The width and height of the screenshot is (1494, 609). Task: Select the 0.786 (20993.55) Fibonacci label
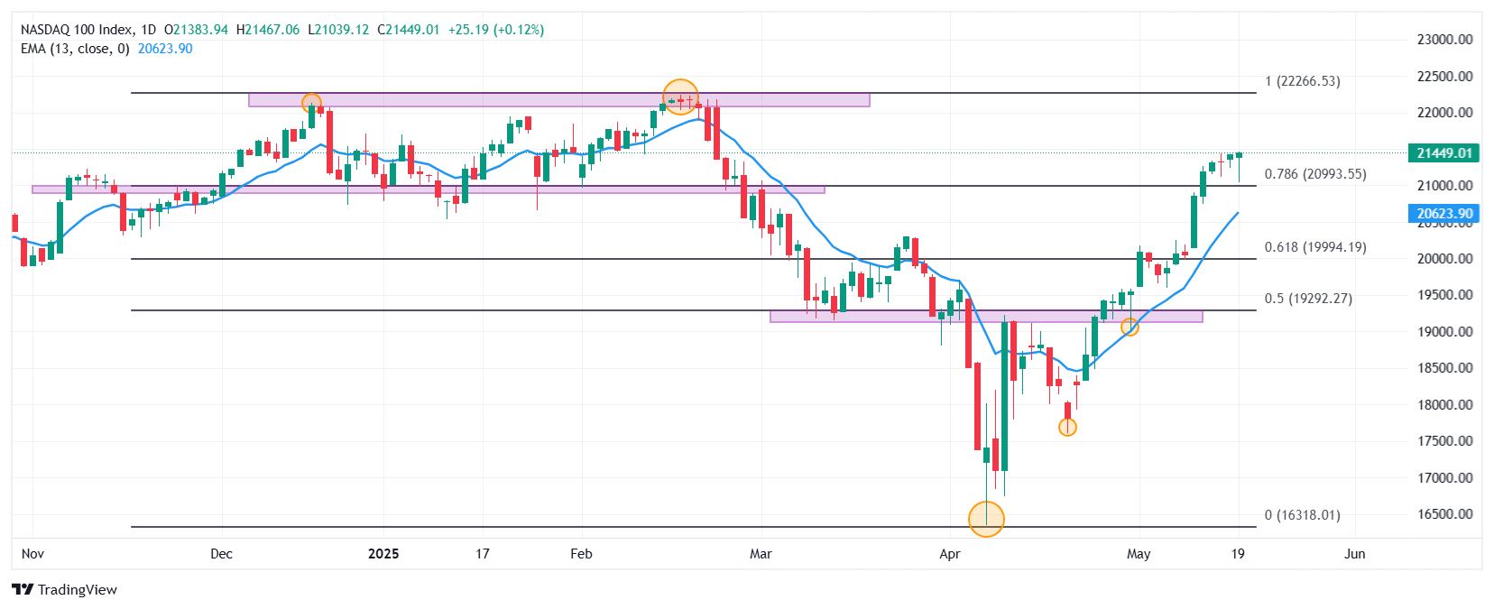(x=1315, y=174)
